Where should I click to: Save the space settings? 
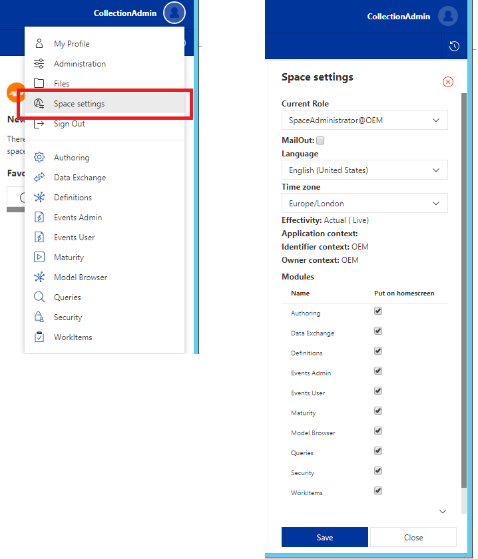point(325,537)
